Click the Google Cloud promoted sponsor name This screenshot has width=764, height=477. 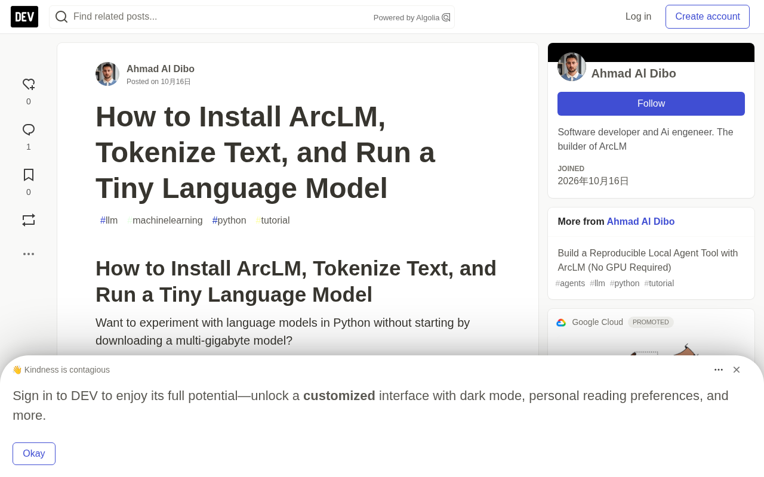click(597, 323)
